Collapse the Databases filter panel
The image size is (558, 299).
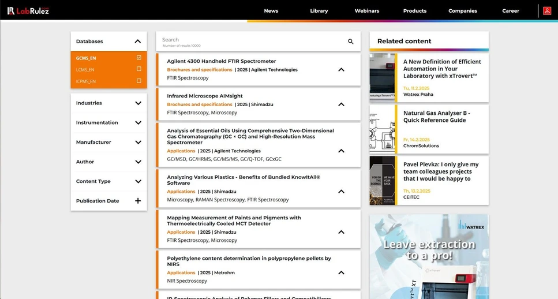[x=138, y=42]
